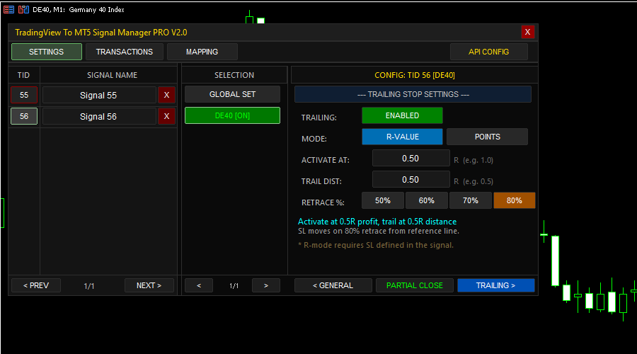The height and width of the screenshot is (354, 637).
Task: Click the 'SL moves on 80% retrace' text
Action: point(379,231)
